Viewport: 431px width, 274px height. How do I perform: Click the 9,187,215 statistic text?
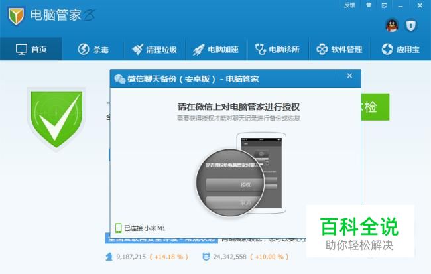[x=131, y=257]
